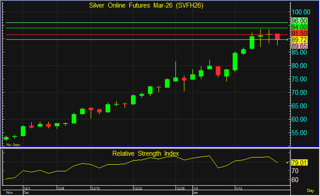Click the No Gaps label
320x196 pixels.
[13, 145]
